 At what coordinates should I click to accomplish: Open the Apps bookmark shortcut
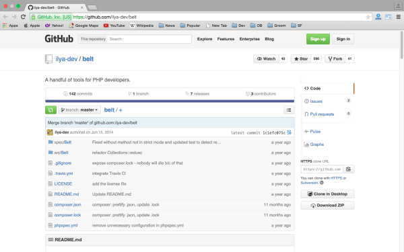coord(10,26)
